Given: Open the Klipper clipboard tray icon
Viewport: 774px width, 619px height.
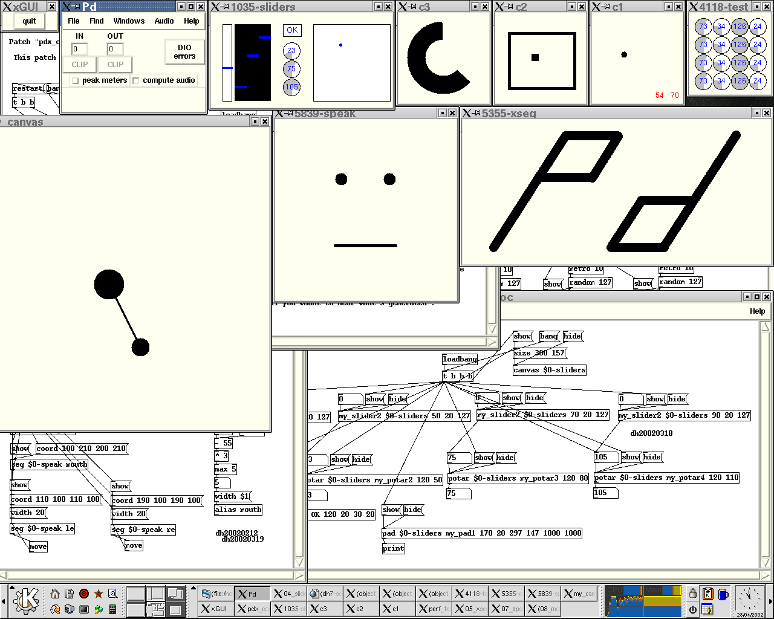Looking at the screenshot, I should click(707, 594).
